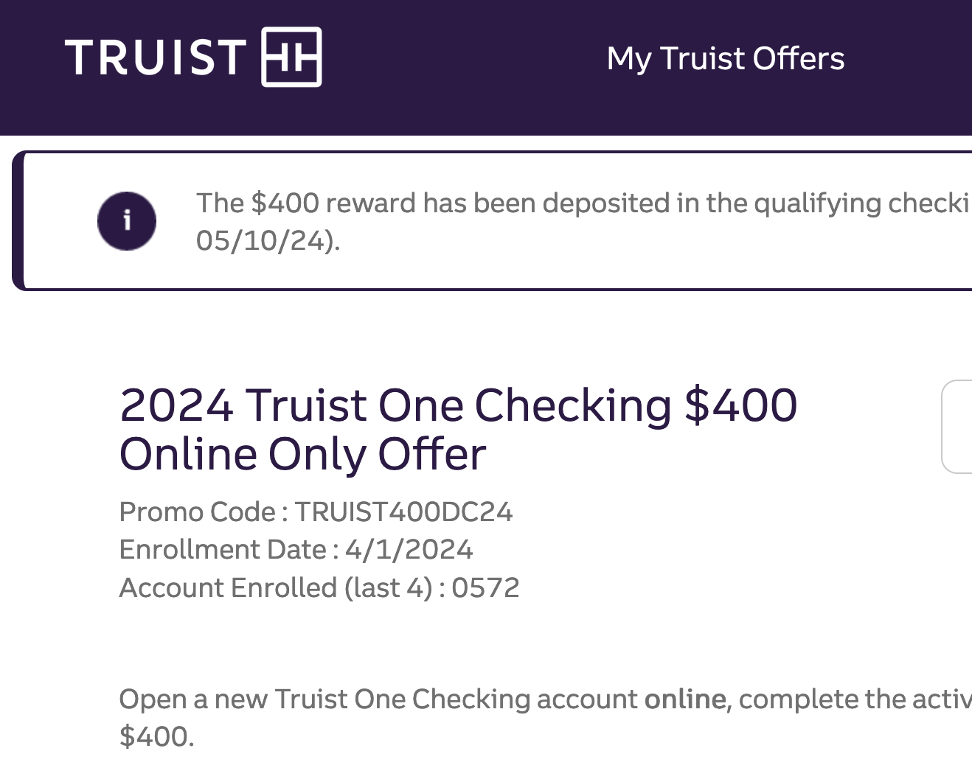Select the TRUIST400DC24 promo code value
Screen dimensions: 972x768
point(403,512)
